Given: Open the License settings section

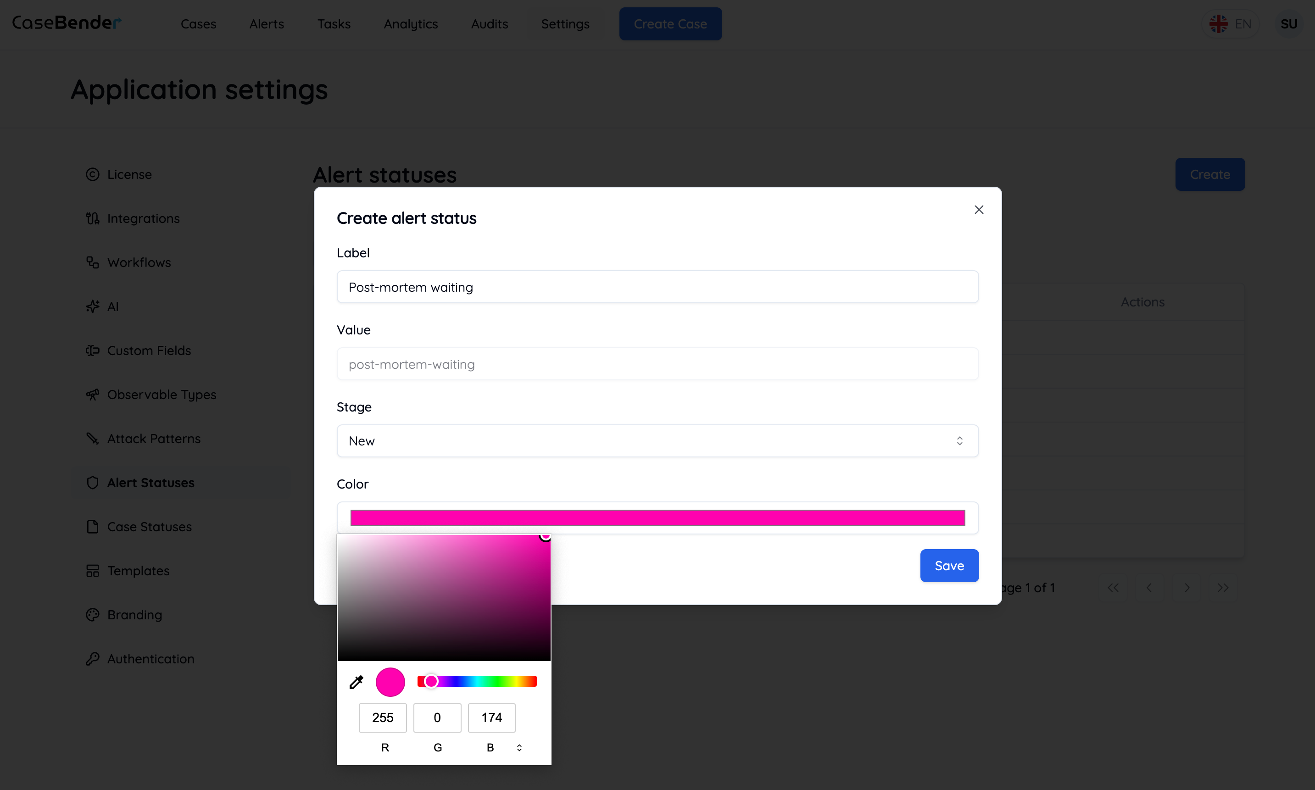Looking at the screenshot, I should (128, 174).
